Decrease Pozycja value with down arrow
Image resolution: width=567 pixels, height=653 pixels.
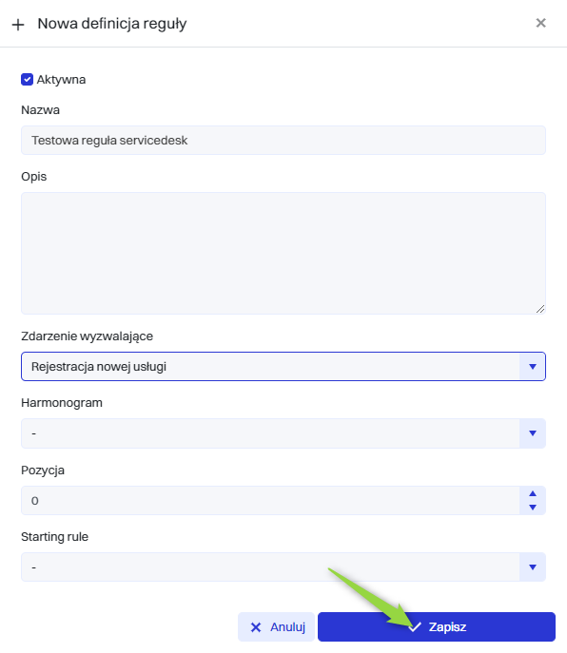click(x=533, y=508)
